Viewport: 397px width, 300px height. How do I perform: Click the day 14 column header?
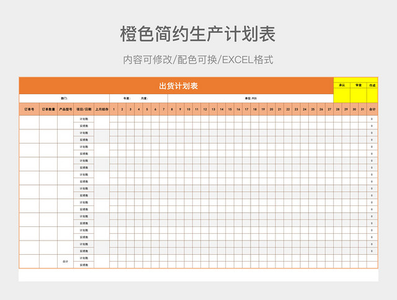pos(221,109)
